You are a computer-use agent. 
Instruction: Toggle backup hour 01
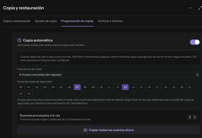29,87
